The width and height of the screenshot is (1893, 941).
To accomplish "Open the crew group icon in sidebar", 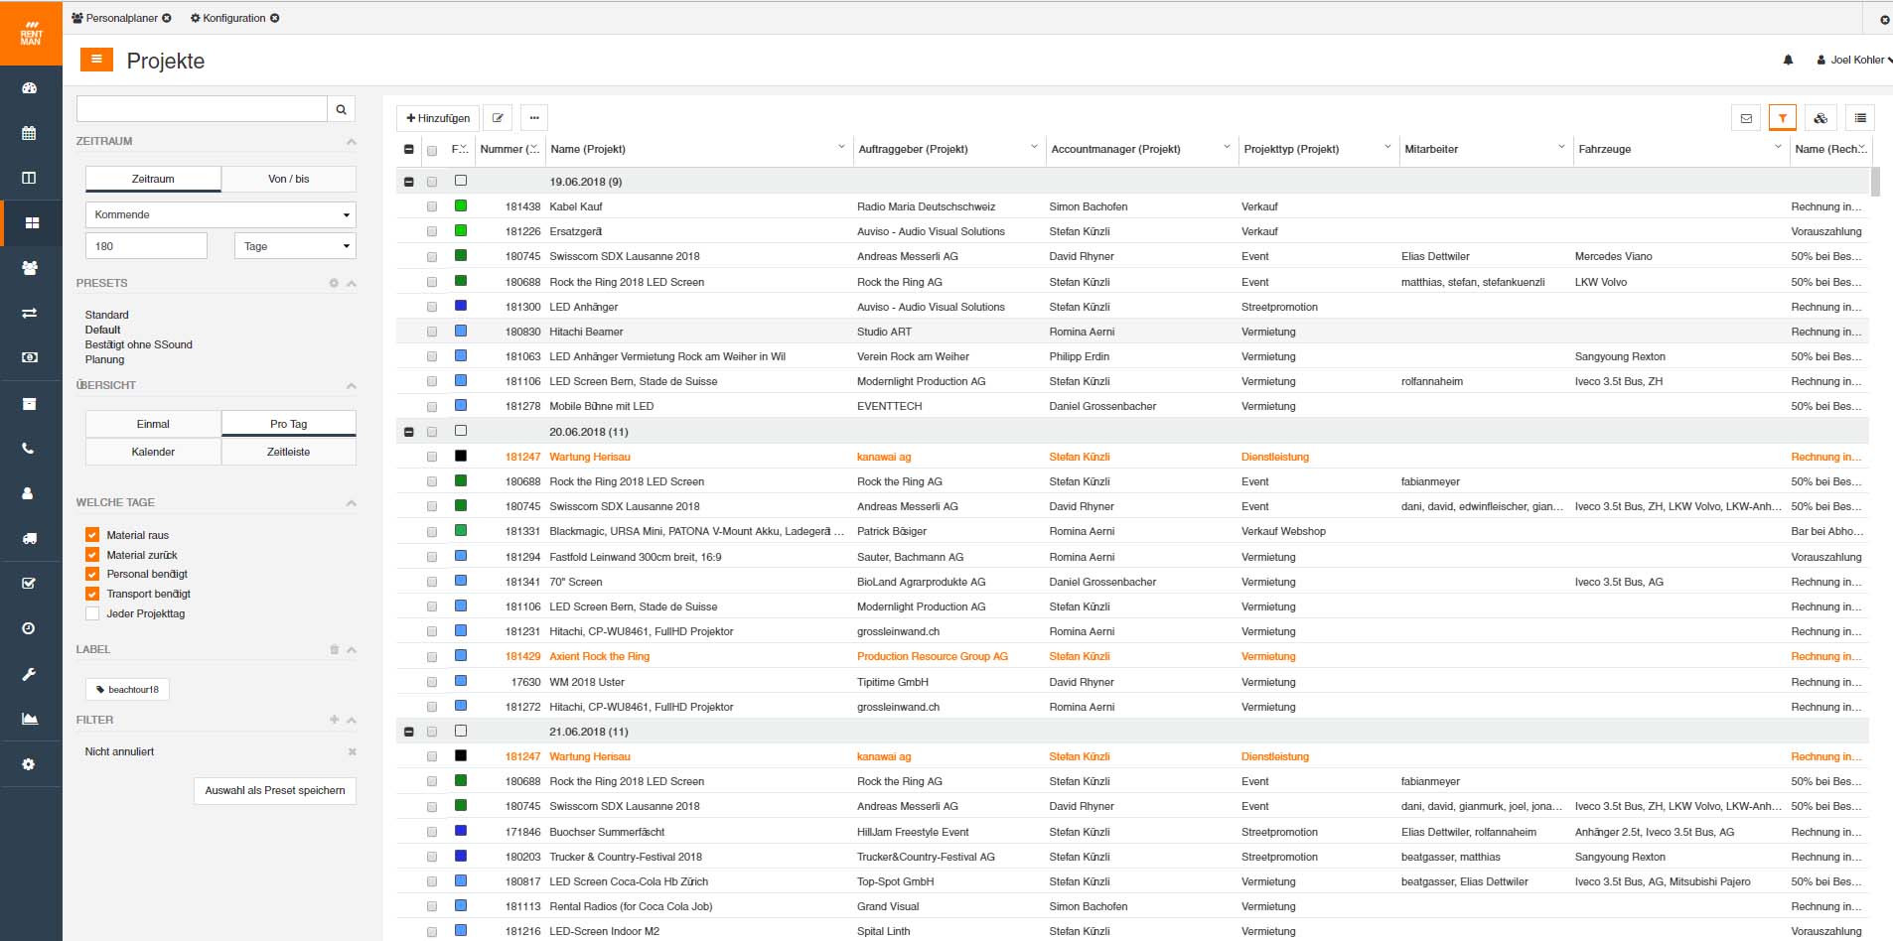I will 30,268.
